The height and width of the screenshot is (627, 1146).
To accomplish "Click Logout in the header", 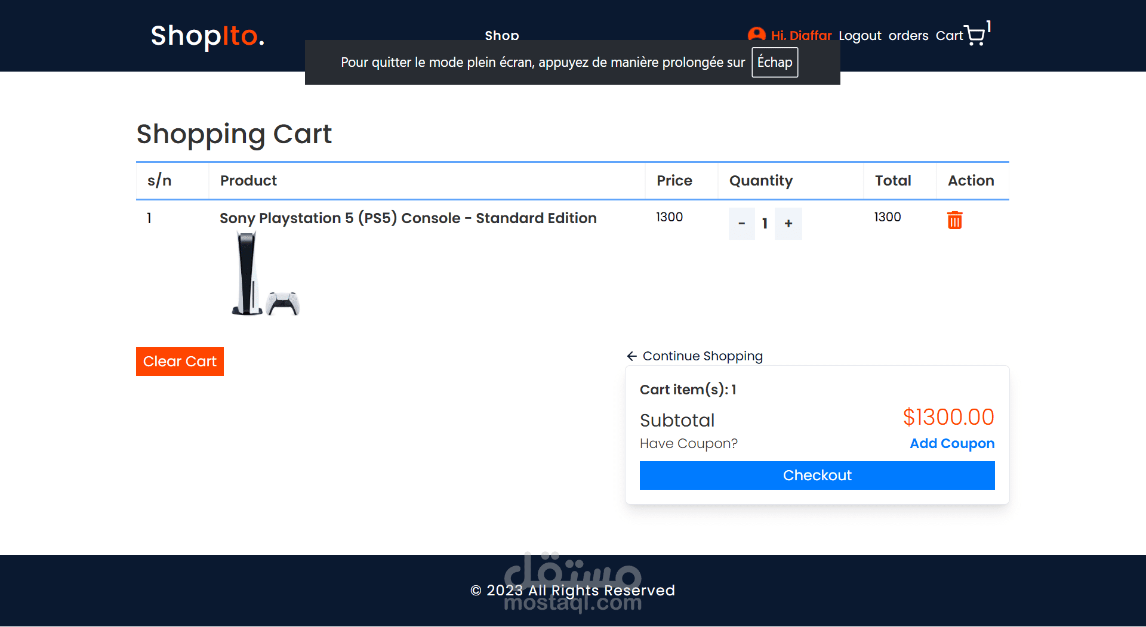I will click(x=860, y=36).
